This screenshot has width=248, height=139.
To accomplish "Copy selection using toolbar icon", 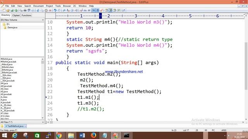I will (x=42, y=10).
